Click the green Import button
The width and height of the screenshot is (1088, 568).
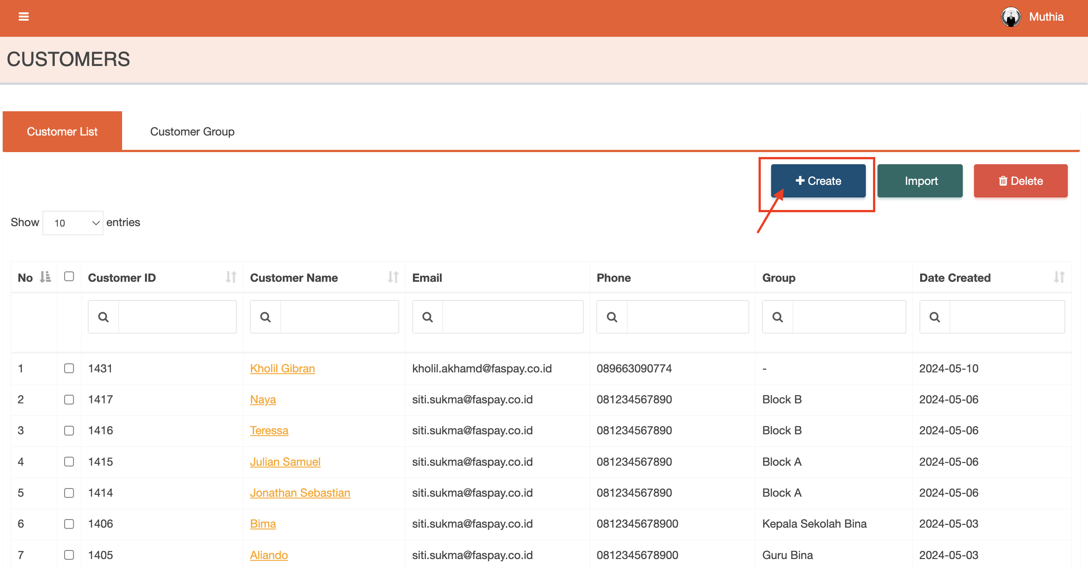coord(920,181)
